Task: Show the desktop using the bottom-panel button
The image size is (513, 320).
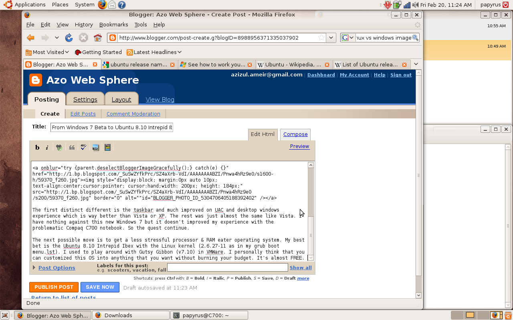Action: pos(5,315)
